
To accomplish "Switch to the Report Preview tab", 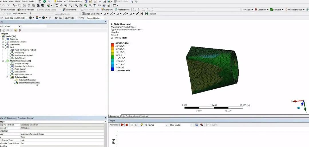I will click(140, 116).
